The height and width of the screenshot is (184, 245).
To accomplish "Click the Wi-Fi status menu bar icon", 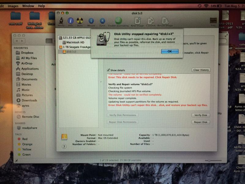I will [206, 6].
